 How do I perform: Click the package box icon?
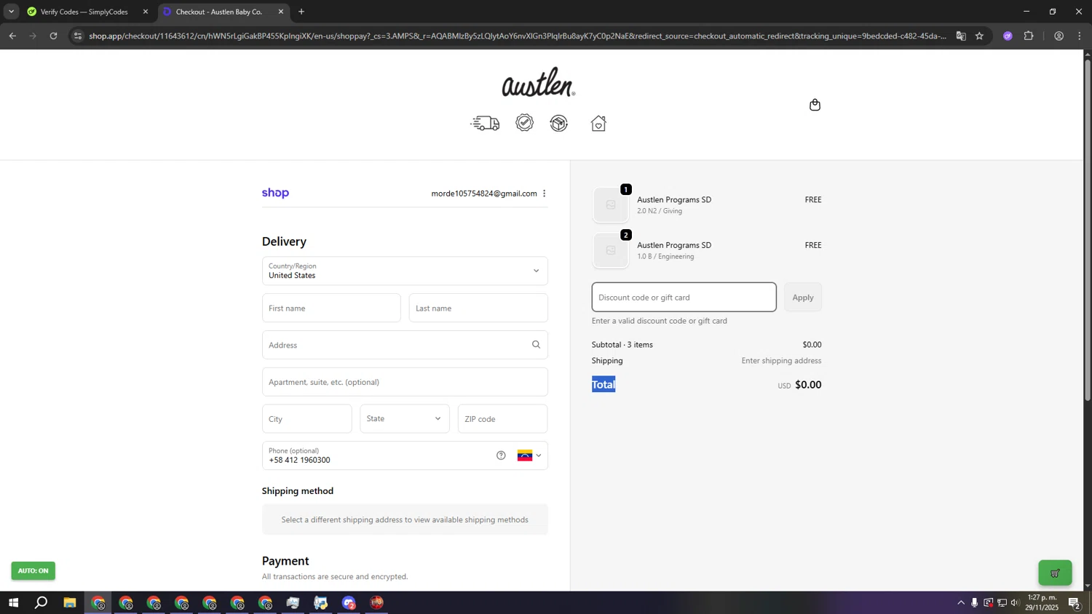coord(558,123)
